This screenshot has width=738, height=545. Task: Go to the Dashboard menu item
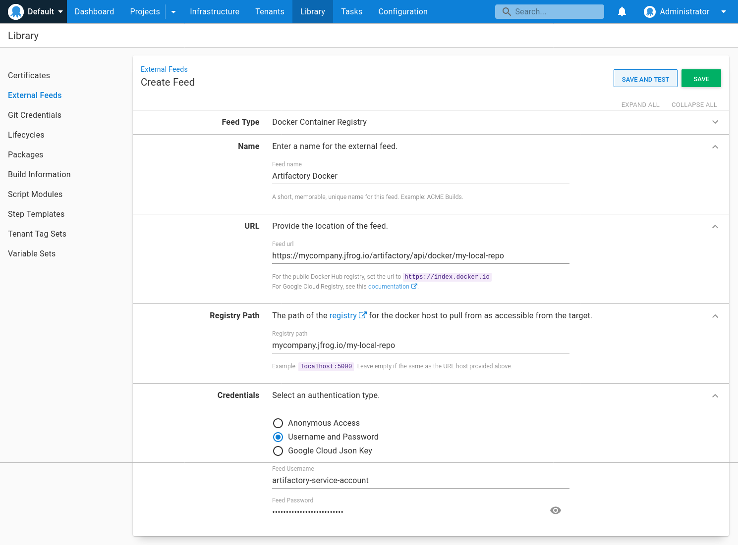click(94, 11)
